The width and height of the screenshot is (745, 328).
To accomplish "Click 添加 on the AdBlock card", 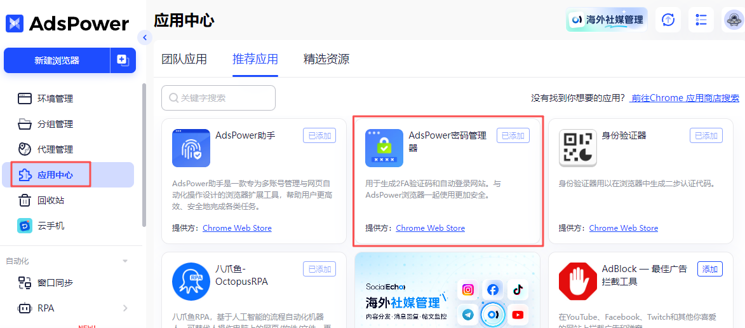I will coord(710,269).
